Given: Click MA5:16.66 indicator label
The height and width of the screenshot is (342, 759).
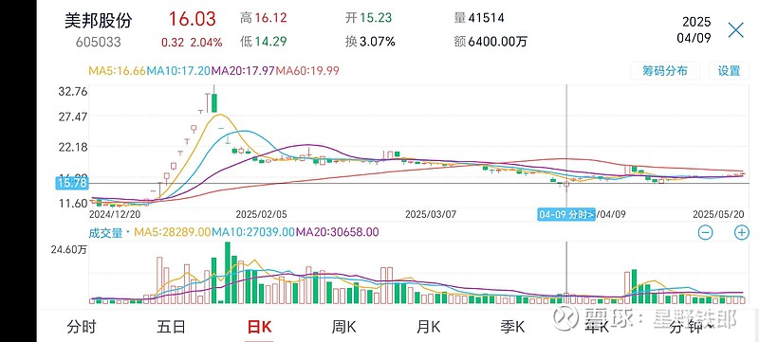Looking at the screenshot, I should click(117, 71).
